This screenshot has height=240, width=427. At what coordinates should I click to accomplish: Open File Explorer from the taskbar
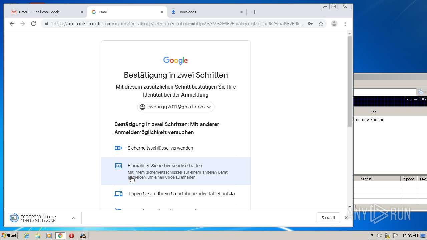[x=38, y=236]
